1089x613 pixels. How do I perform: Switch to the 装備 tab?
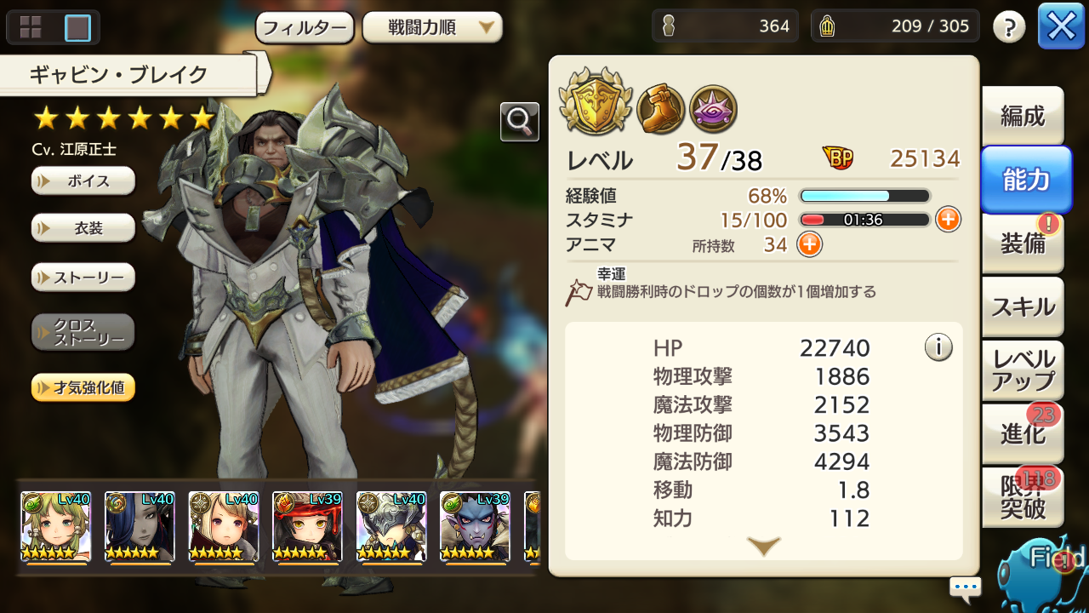[x=1023, y=243]
